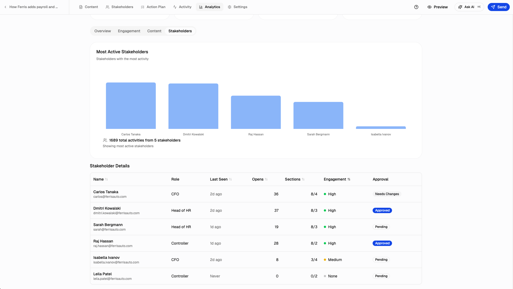The height and width of the screenshot is (289, 513).
Task: Click the Needs Changes badge for Carlos Tanaka
Action: 387,194
